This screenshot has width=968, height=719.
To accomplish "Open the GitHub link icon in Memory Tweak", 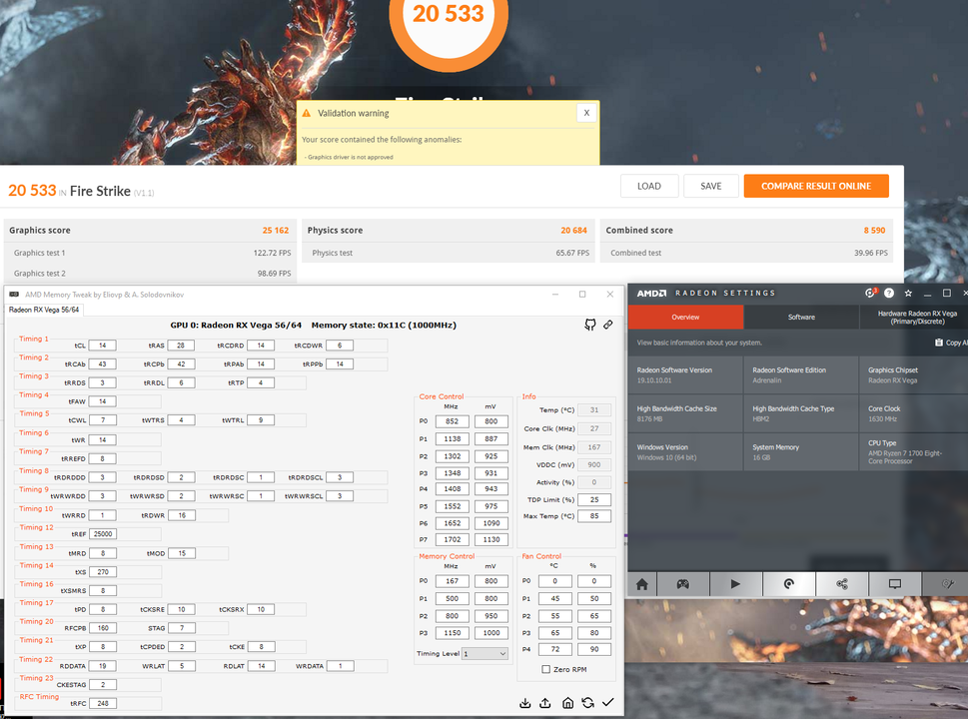I will point(590,325).
